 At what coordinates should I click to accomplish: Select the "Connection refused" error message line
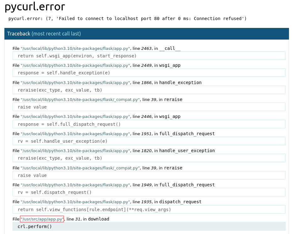128,19
